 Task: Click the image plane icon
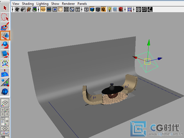pyautogui.click(x=34, y=9)
